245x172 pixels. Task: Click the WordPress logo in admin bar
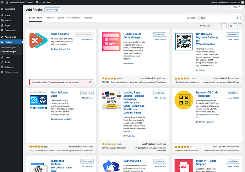click(x=2, y=2)
